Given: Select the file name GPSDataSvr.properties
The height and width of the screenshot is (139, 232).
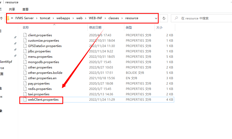Looking at the screenshot, I should pyautogui.click(x=45, y=46).
